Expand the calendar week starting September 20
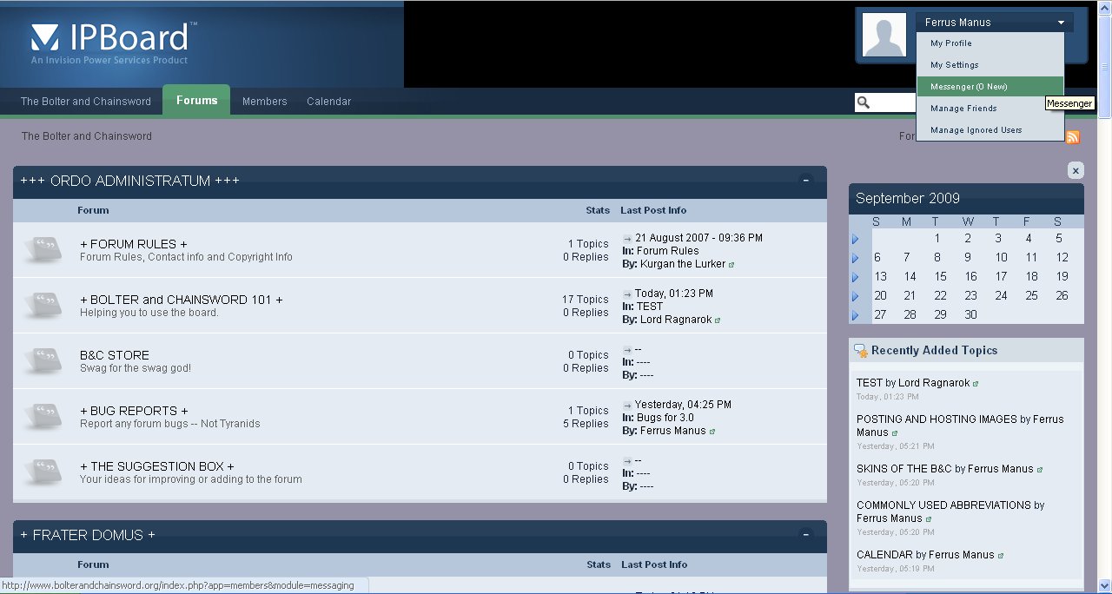This screenshot has height=594, width=1112. tap(855, 296)
